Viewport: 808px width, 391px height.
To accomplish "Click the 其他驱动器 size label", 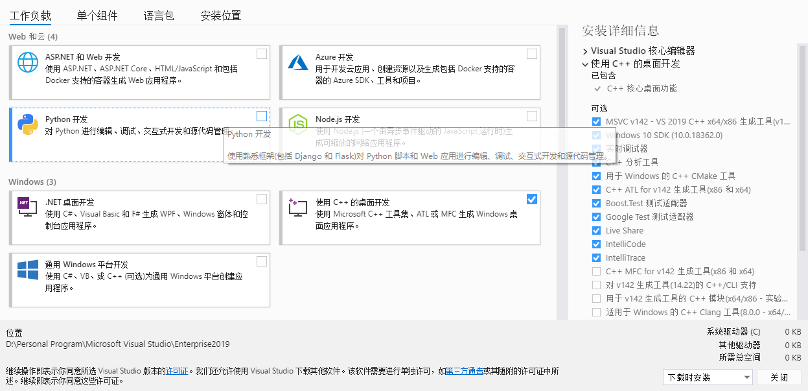I will click(739, 345).
